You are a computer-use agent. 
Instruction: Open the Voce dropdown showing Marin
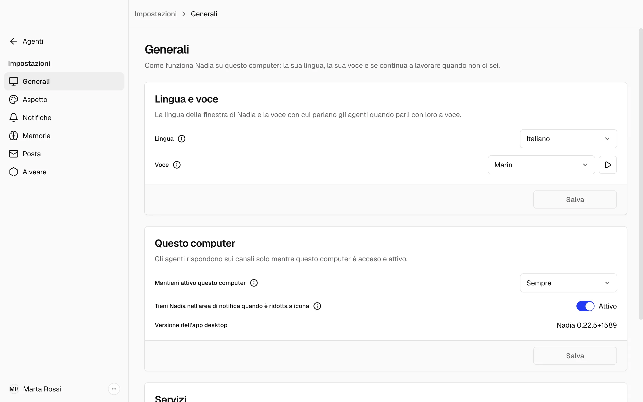[541, 165]
